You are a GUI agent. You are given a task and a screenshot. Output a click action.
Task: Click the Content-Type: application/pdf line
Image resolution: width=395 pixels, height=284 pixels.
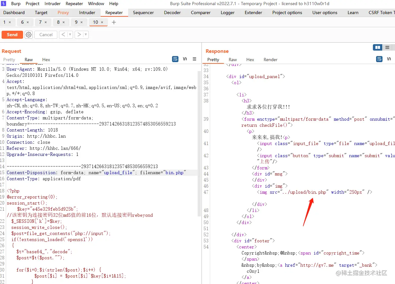click(x=44, y=179)
